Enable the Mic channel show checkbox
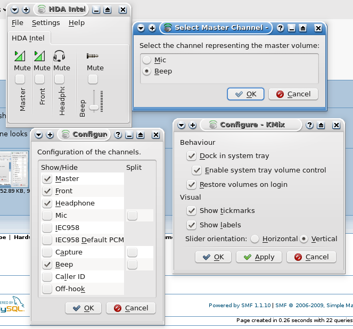The image size is (353, 329). coord(47,216)
